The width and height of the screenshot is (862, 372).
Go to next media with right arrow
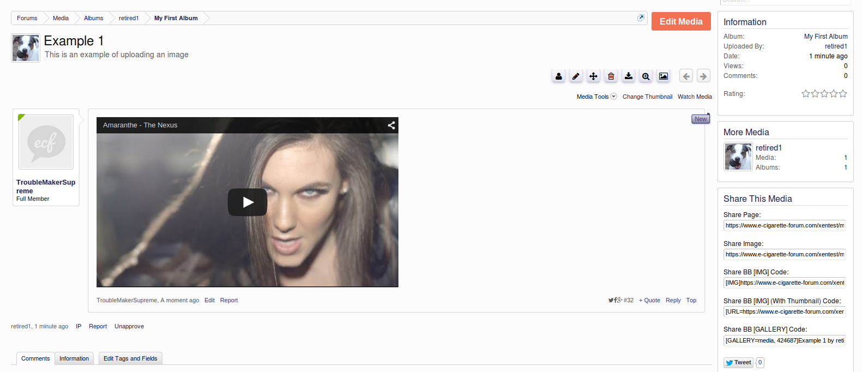[703, 76]
